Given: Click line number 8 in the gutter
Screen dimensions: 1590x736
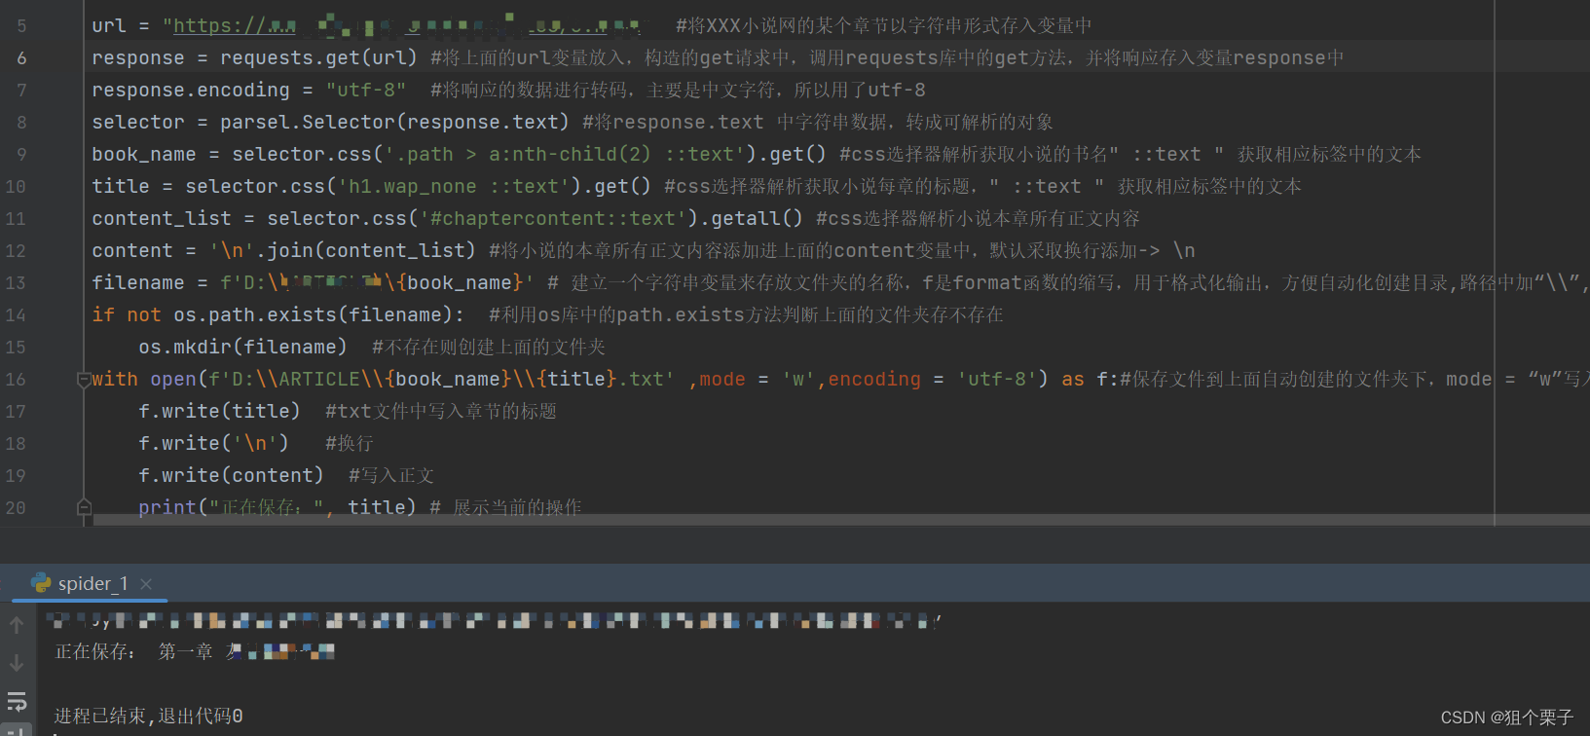Looking at the screenshot, I should (x=21, y=123).
